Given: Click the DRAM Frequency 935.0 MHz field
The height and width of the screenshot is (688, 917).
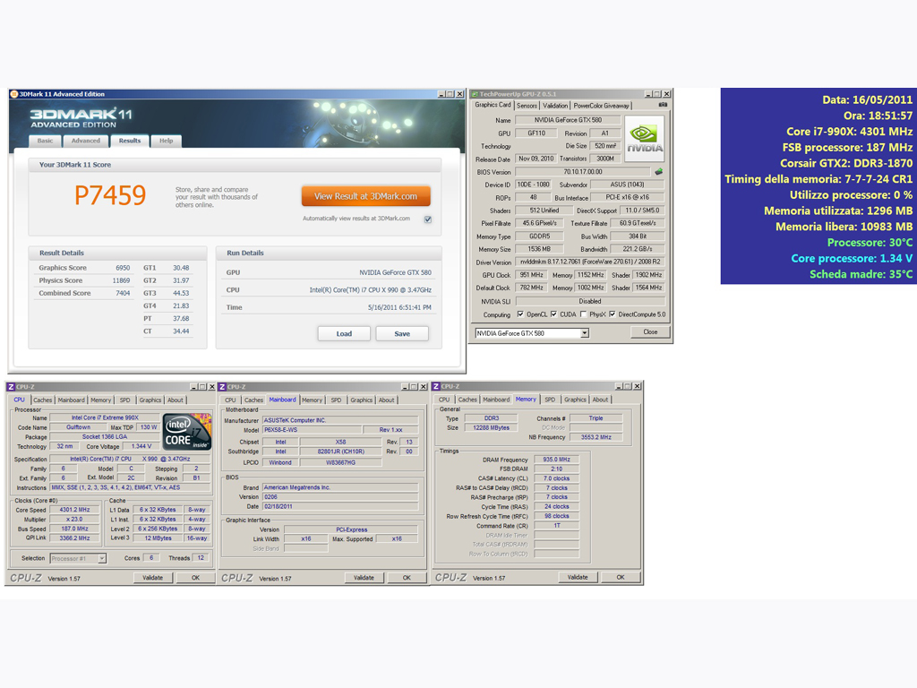Looking at the screenshot, I should (x=557, y=460).
